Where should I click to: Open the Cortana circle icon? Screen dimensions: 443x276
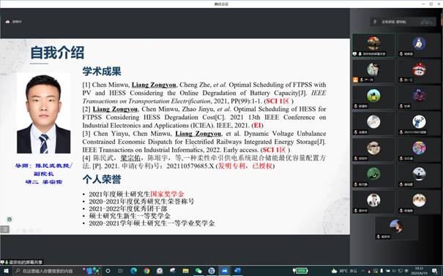pyautogui.click(x=108, y=271)
